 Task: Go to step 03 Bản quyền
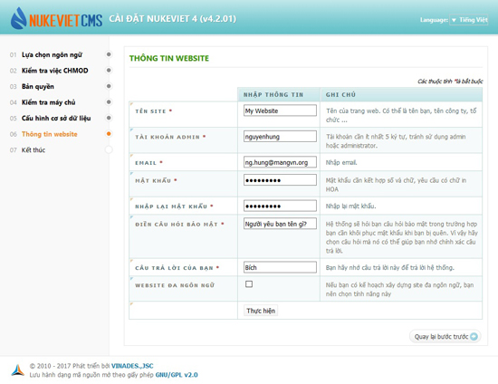pos(38,86)
